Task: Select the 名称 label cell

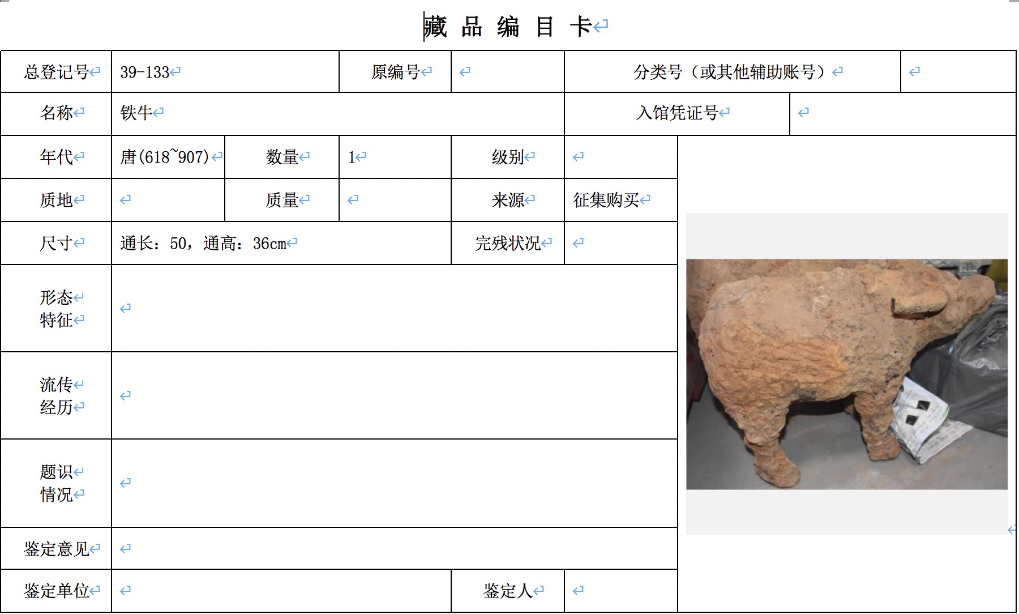Action: tap(56, 113)
